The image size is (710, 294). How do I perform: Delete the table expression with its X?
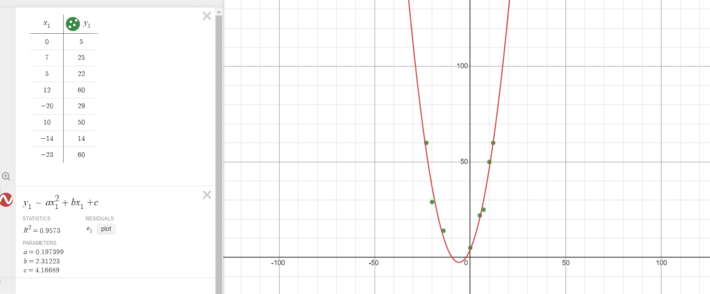pos(207,16)
